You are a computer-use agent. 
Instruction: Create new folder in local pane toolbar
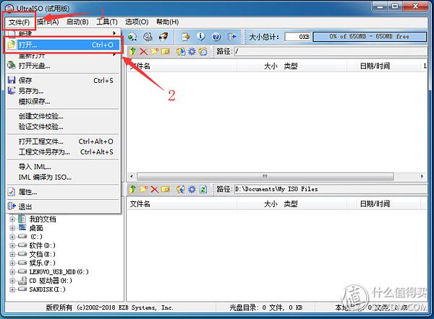(x=143, y=189)
